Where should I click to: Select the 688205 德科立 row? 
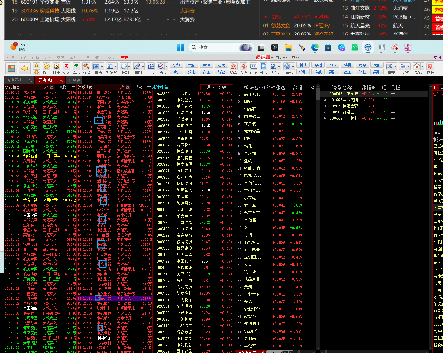click(x=193, y=94)
